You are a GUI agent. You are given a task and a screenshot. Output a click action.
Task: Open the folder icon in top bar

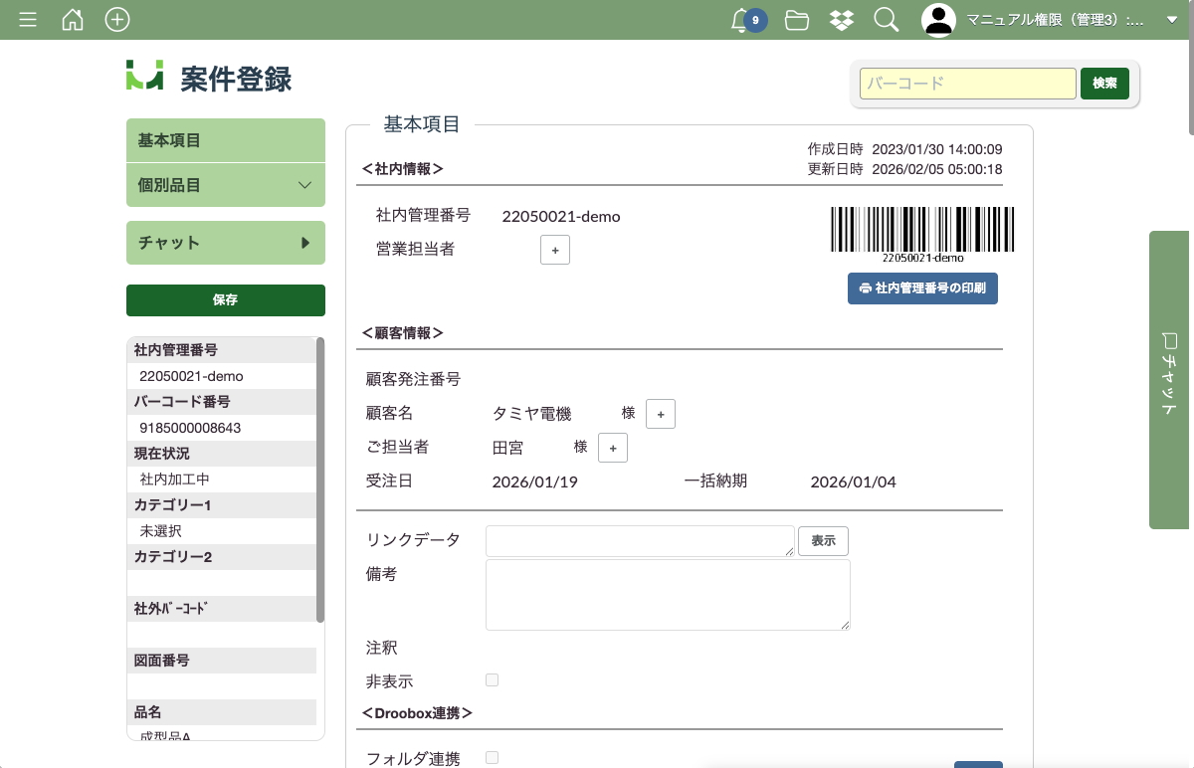pyautogui.click(x=796, y=20)
